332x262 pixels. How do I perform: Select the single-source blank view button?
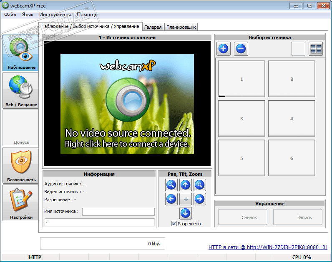298,49
